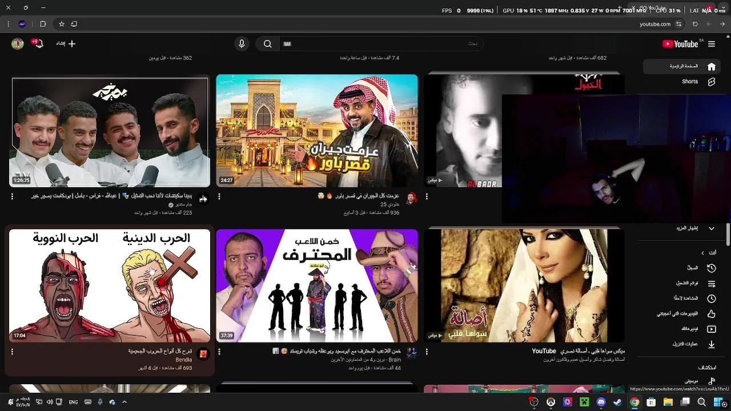The image size is (731, 411).
Task: Bookmark this page with star icon
Action: pos(62,24)
